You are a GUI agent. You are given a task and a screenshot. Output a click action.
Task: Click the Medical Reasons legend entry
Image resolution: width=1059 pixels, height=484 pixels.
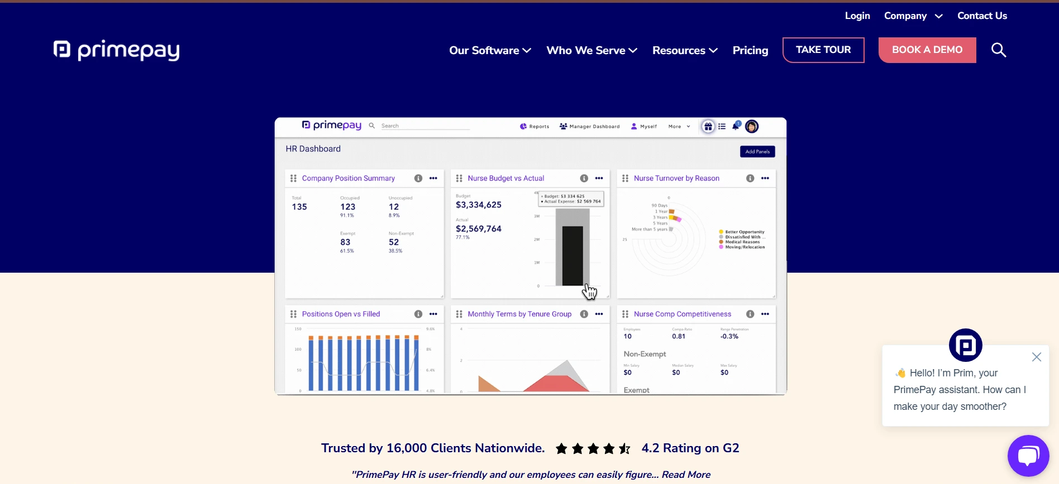point(740,242)
